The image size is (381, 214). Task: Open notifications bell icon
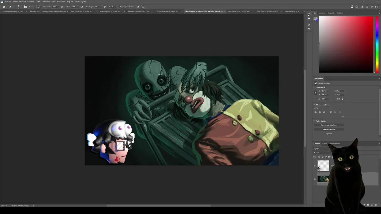(x=362, y=7)
